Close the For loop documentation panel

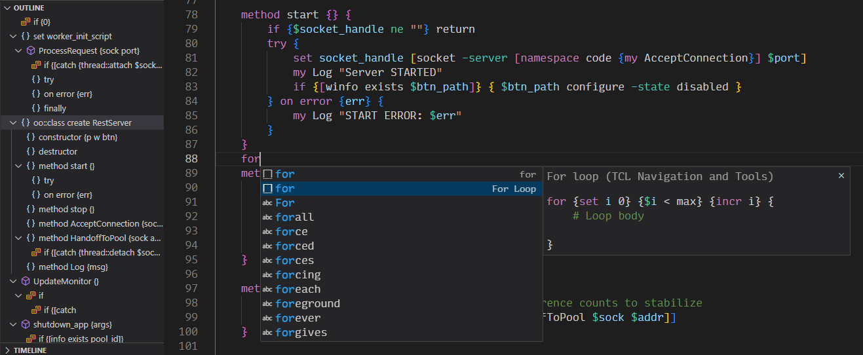841,176
